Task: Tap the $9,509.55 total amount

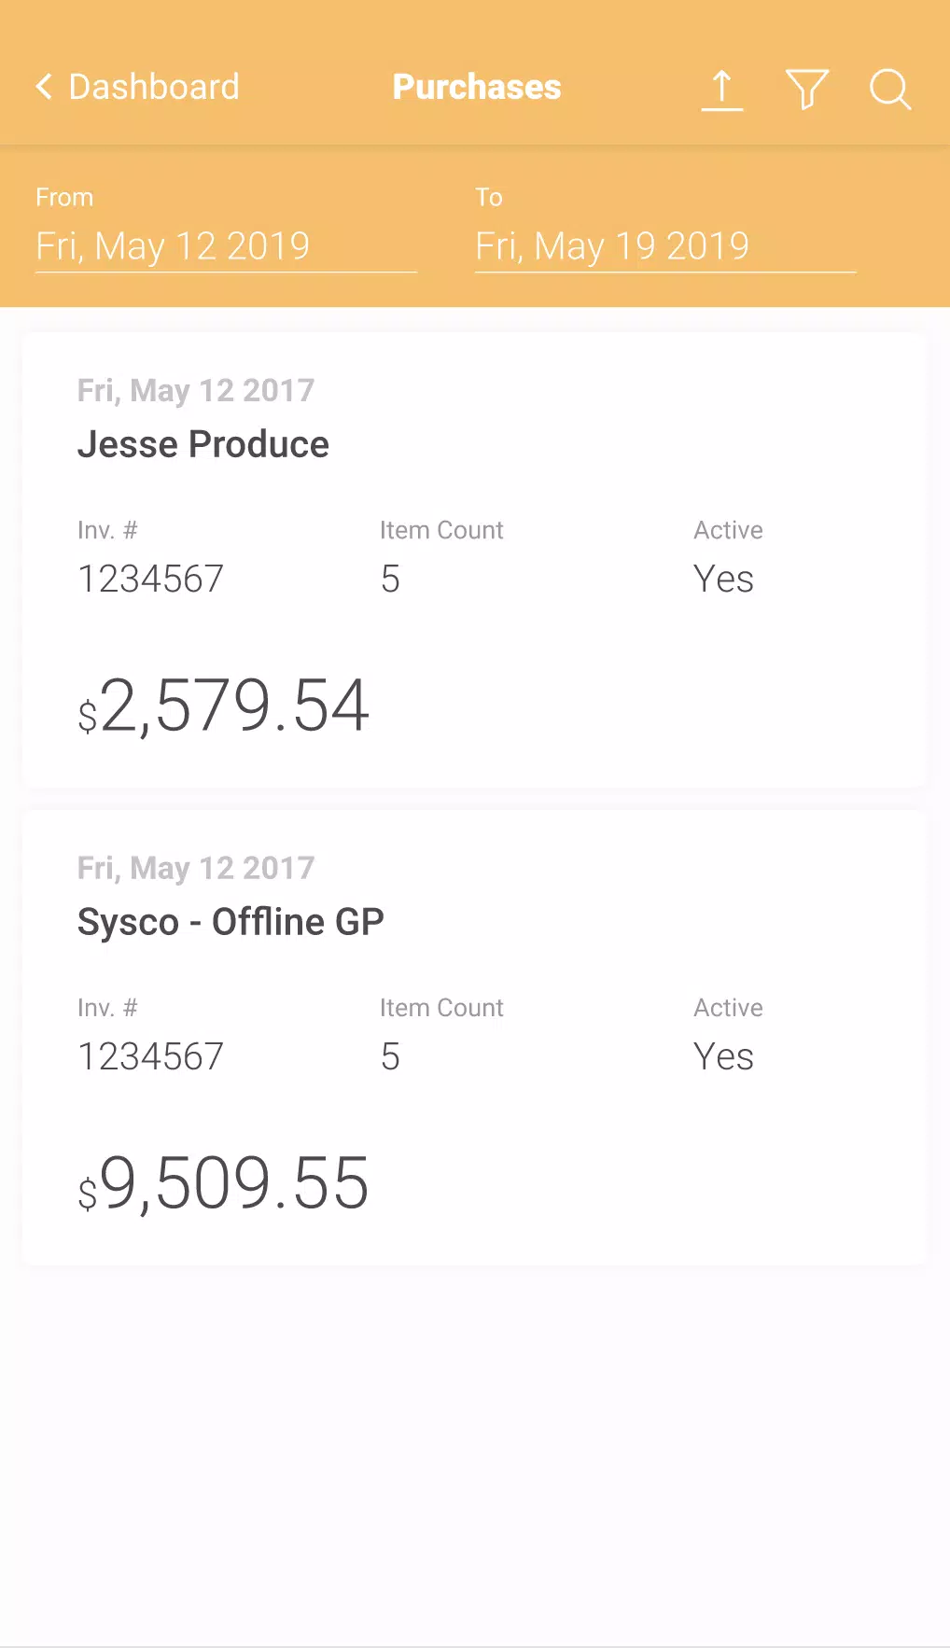Action: click(x=224, y=1184)
